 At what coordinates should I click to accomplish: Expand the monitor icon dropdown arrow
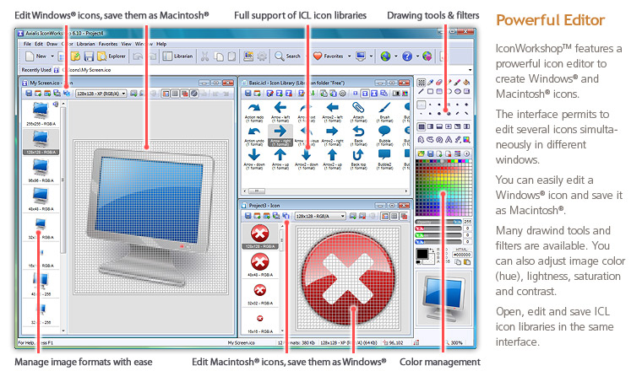click(371, 56)
